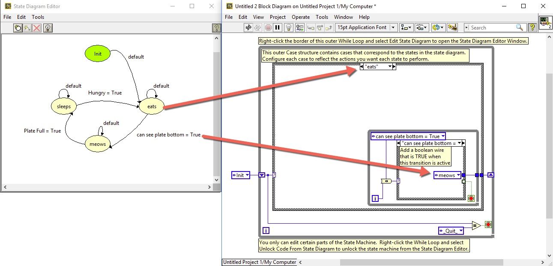Open Operate menu in Block Diagram window

tap(301, 17)
